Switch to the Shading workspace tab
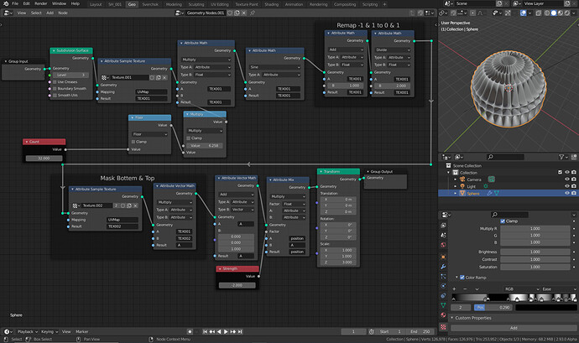 [x=271, y=4]
